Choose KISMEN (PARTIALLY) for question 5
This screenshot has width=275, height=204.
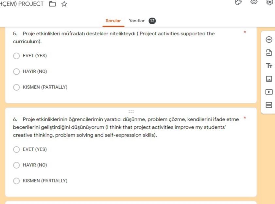(x=16, y=87)
